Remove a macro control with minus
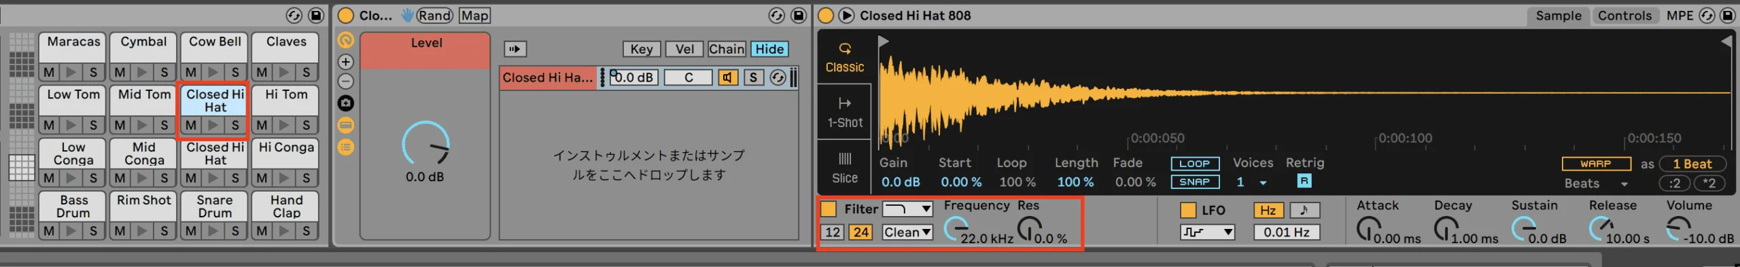This screenshot has width=1740, height=267. point(346,82)
